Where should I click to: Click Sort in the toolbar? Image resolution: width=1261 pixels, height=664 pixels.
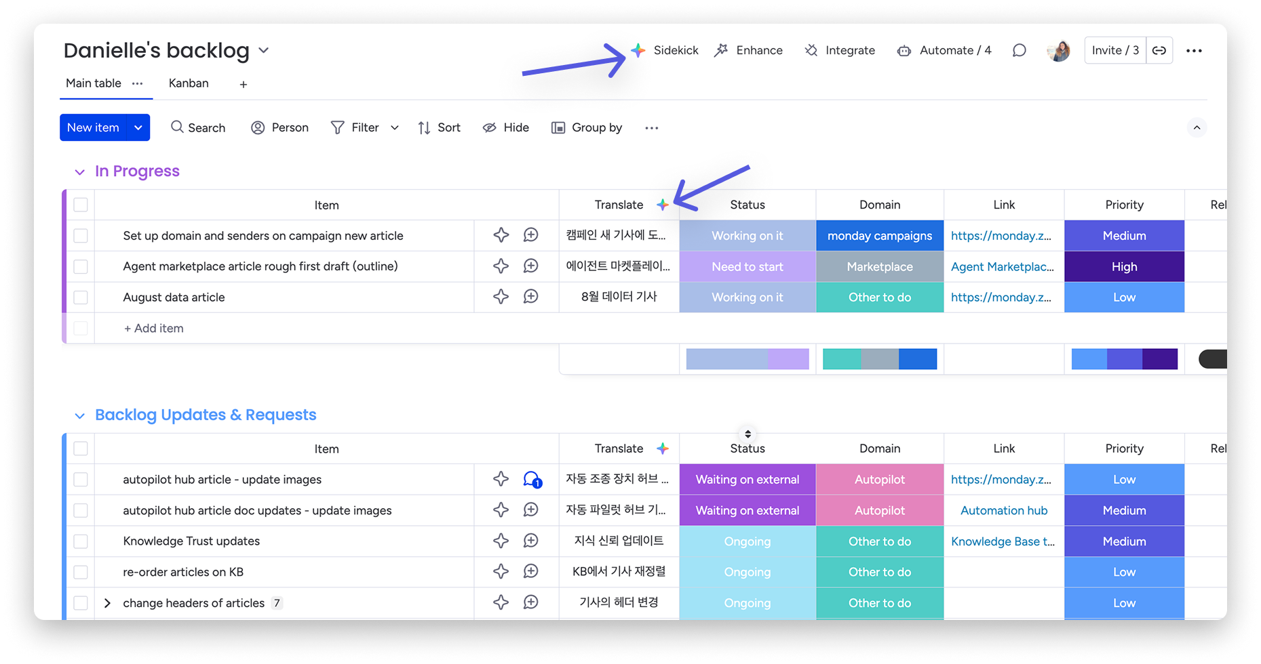coord(439,127)
